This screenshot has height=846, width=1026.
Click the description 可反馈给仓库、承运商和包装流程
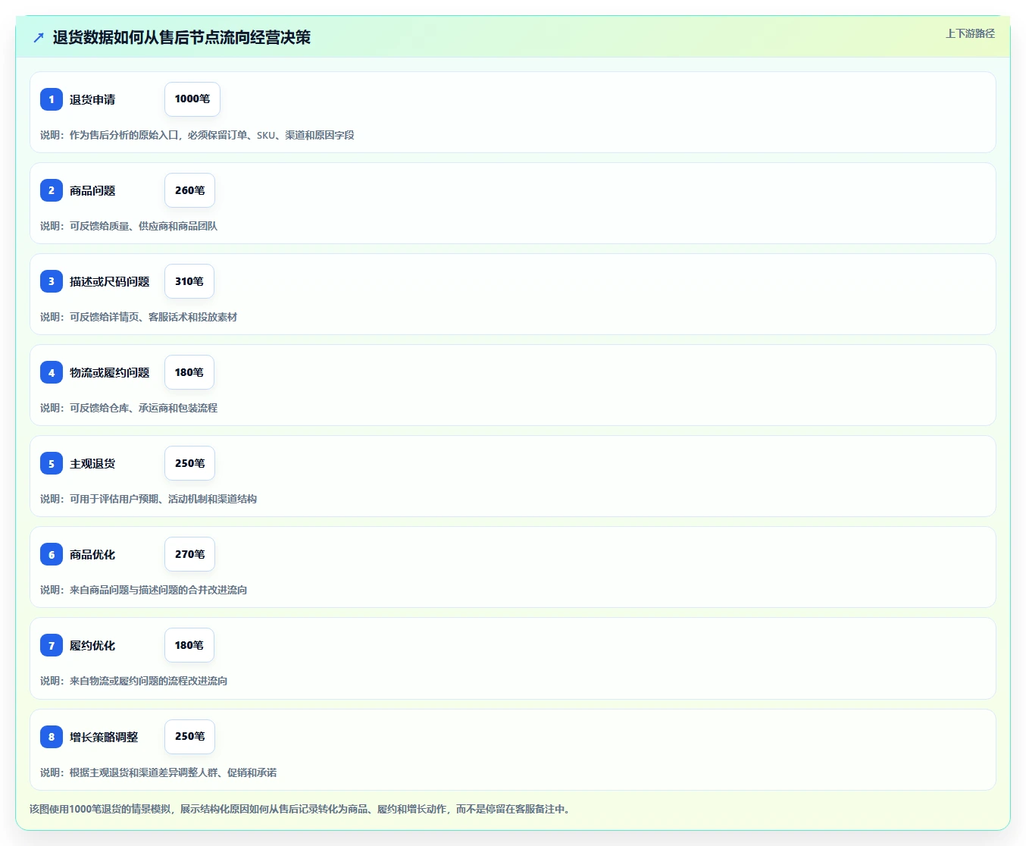129,408
